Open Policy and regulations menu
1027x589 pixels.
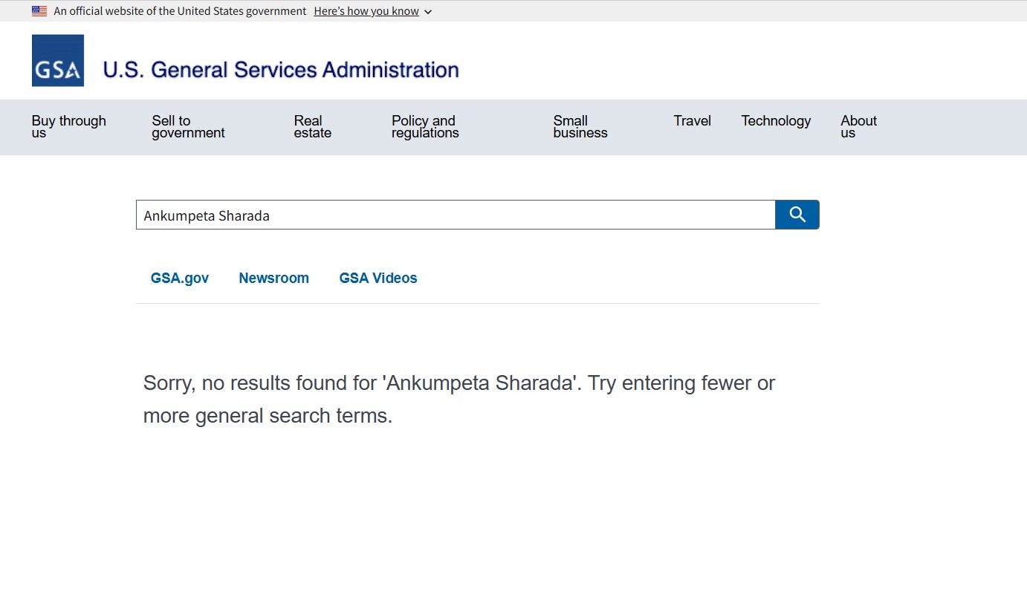point(425,127)
